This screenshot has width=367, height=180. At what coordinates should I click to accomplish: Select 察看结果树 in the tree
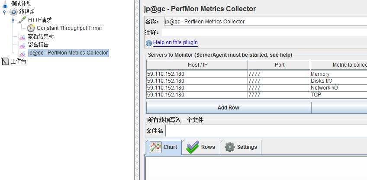[x=41, y=37]
